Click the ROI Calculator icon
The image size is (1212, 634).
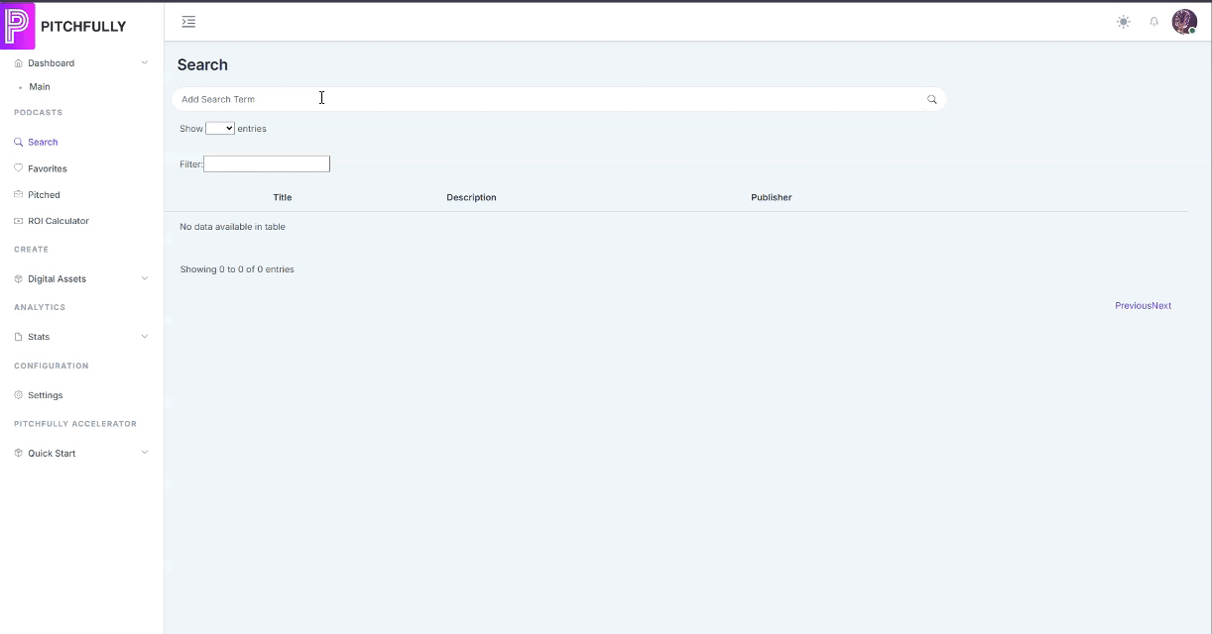click(18, 221)
